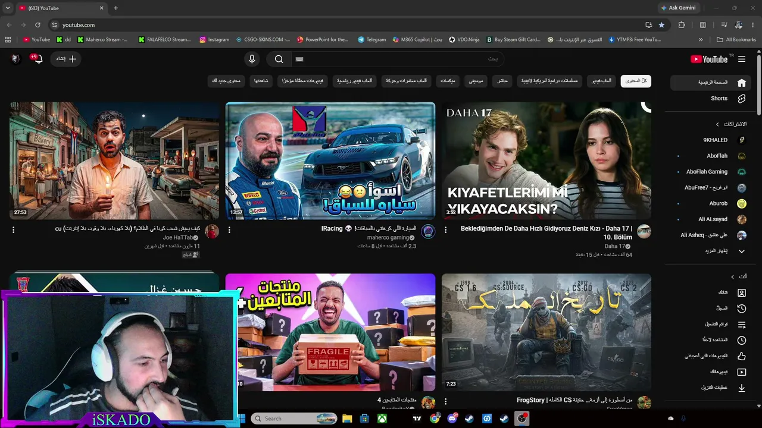Image resolution: width=762 pixels, height=428 pixels.
Task: Select the 'موسيقى' (Music) filter chip
Action: (x=476, y=81)
